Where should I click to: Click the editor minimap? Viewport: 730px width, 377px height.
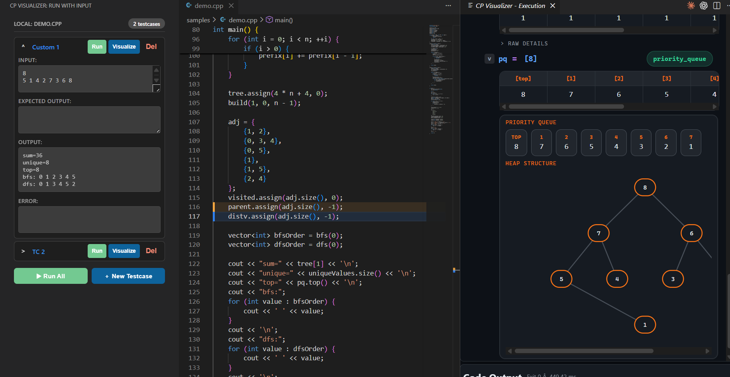click(x=440, y=80)
